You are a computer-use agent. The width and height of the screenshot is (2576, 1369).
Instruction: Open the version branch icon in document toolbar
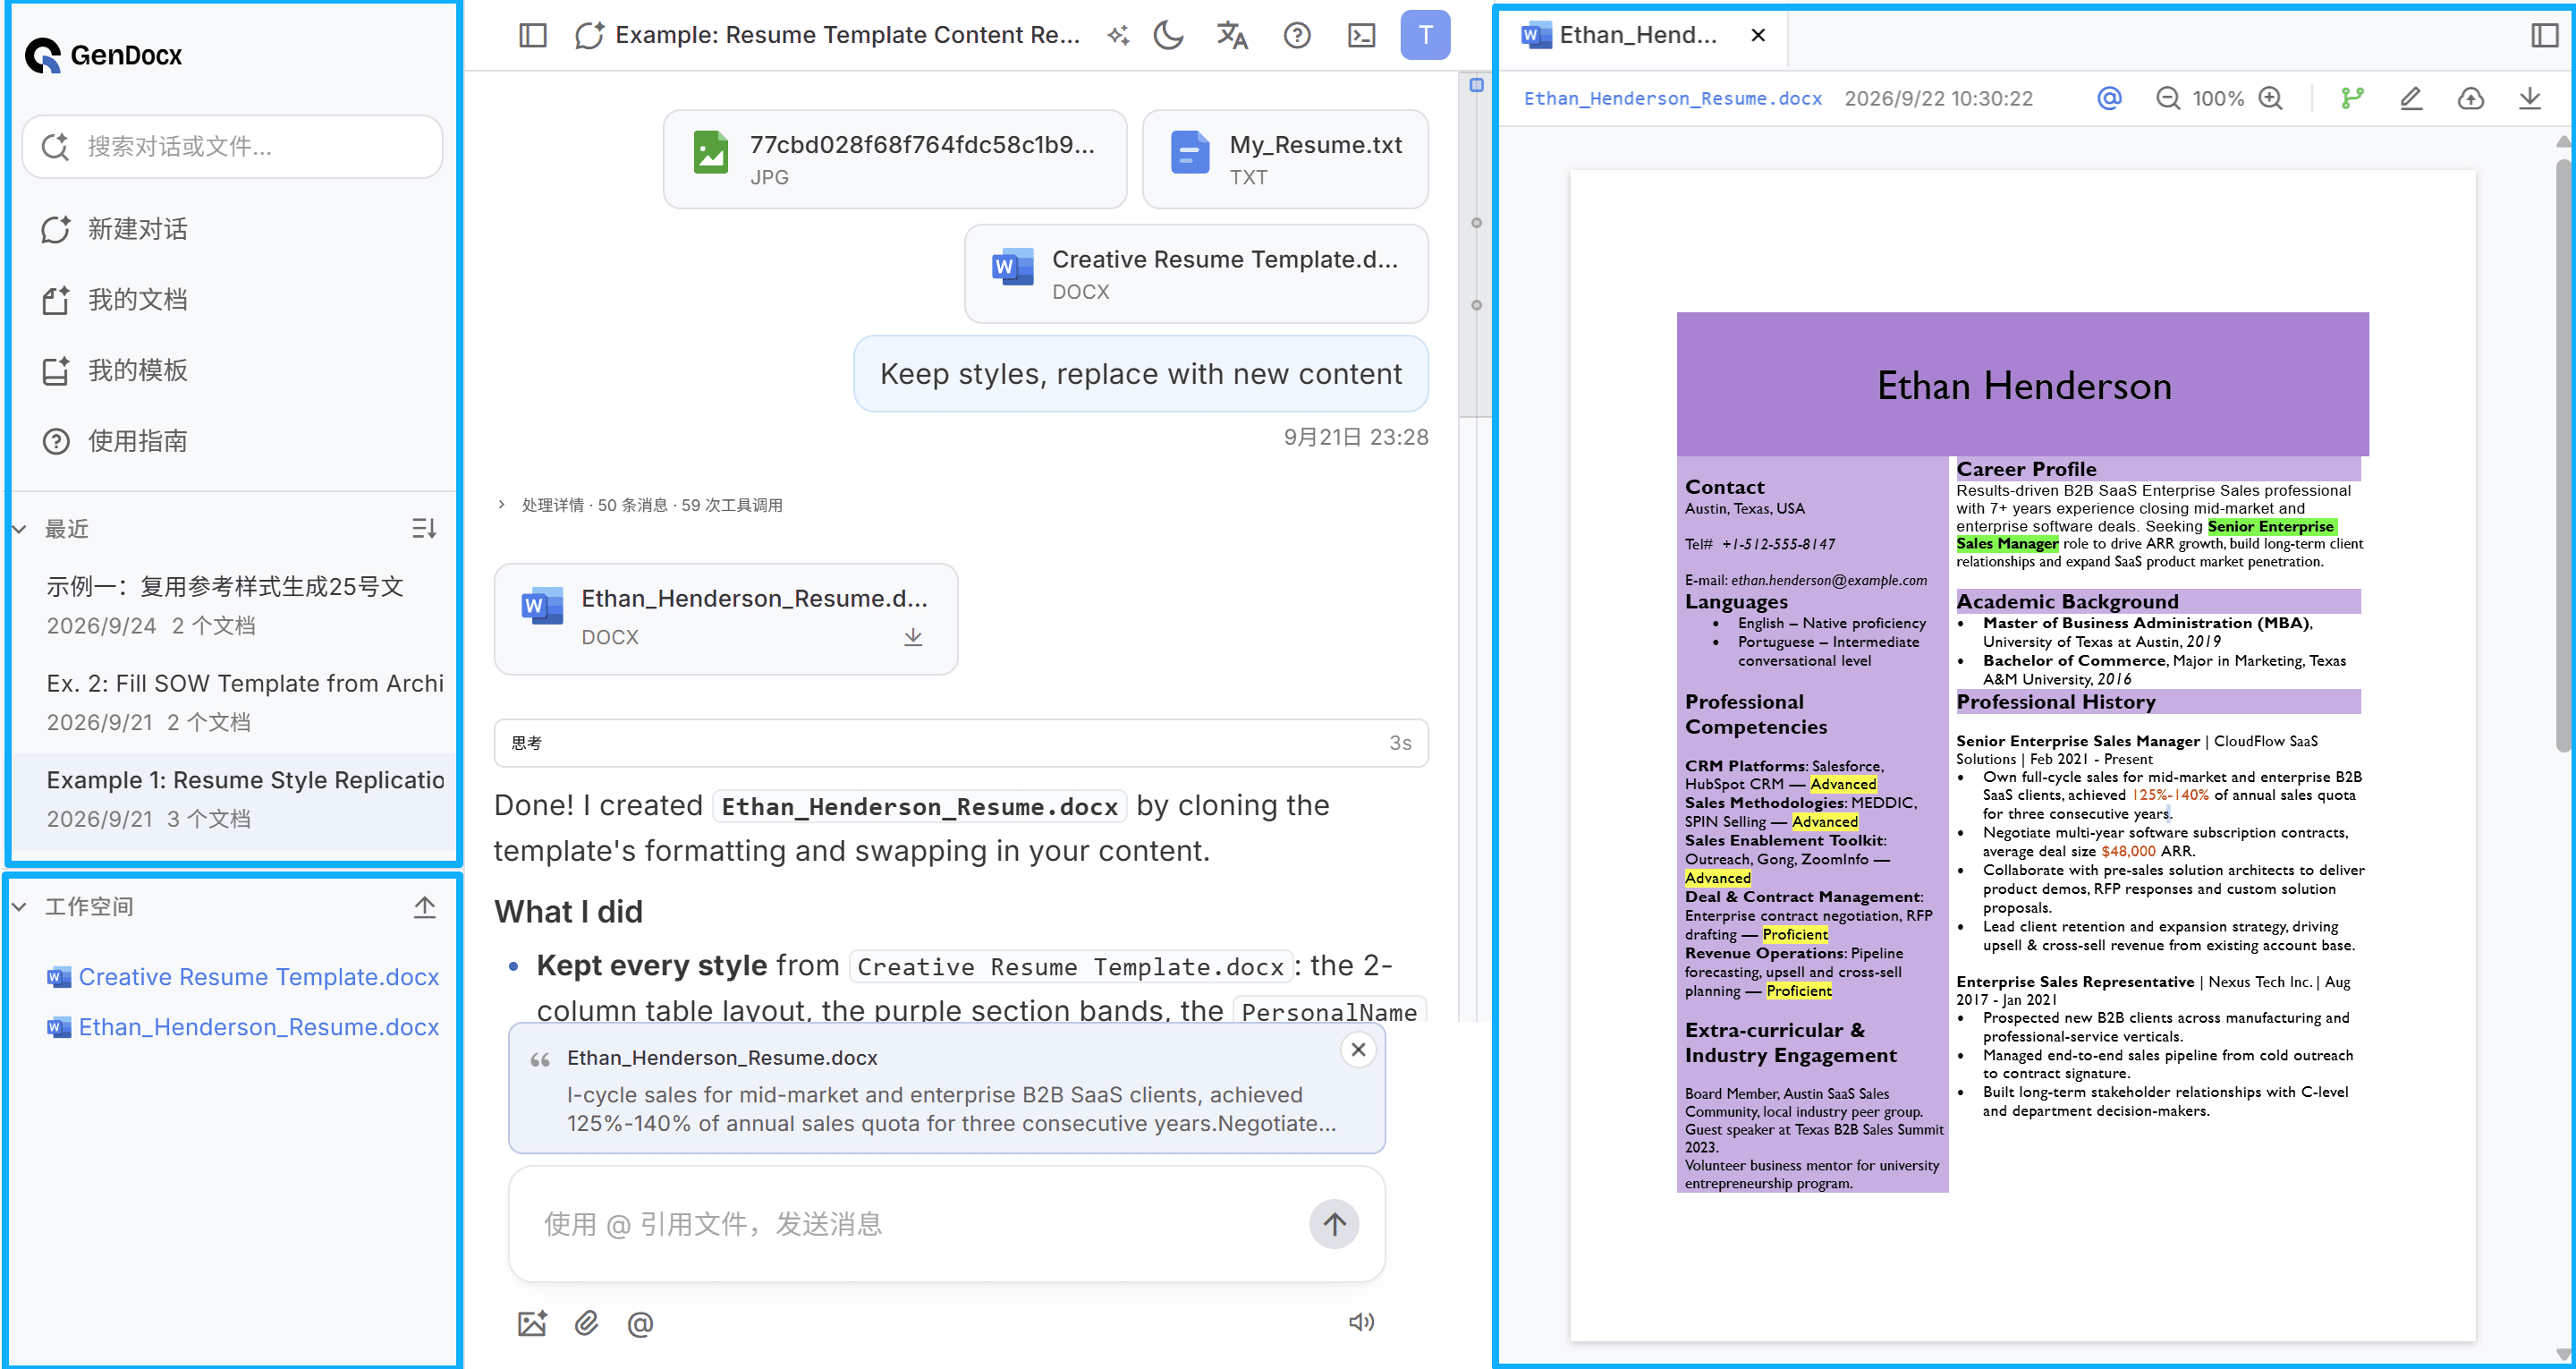[x=2352, y=98]
